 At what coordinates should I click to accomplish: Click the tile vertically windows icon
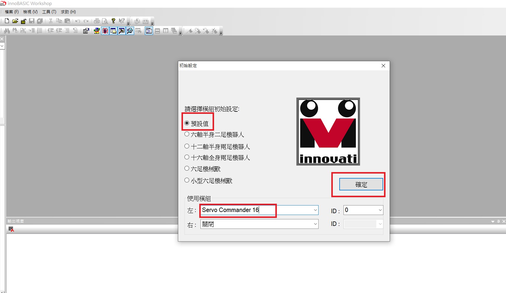click(166, 31)
